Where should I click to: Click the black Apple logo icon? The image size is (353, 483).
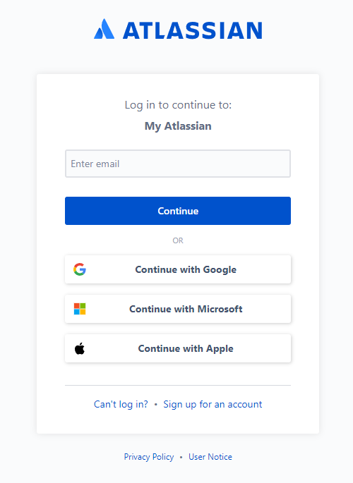coord(80,348)
